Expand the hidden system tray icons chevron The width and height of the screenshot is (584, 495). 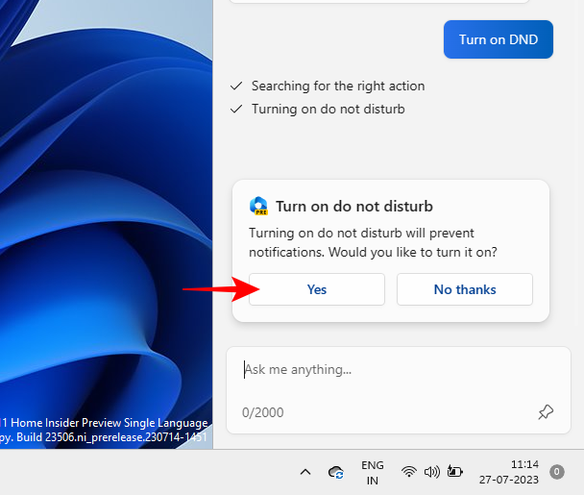[x=305, y=472]
